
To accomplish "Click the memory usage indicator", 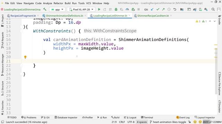I will pos(212,122).
